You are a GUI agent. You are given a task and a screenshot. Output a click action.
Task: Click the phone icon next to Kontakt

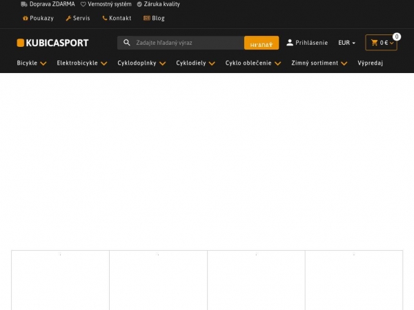(x=105, y=18)
